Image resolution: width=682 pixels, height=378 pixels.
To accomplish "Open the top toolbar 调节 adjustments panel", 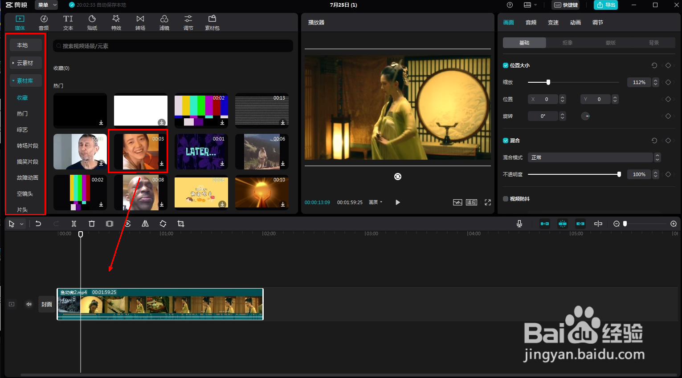I will pyautogui.click(x=188, y=22).
